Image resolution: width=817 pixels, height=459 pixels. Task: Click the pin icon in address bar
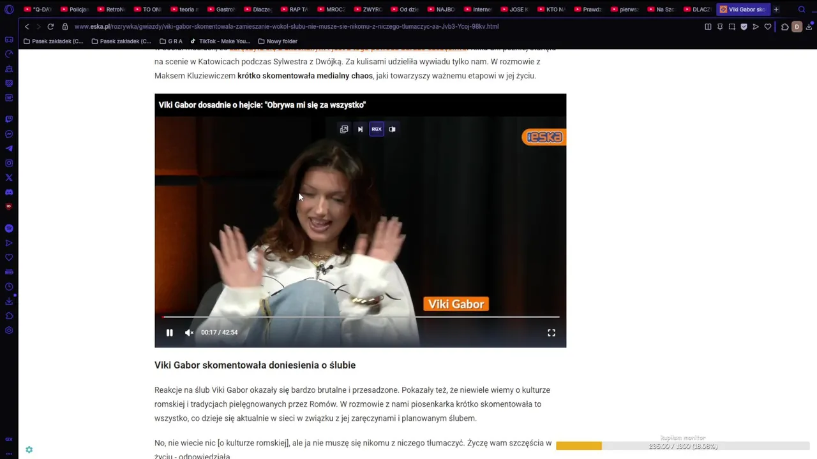[720, 27]
